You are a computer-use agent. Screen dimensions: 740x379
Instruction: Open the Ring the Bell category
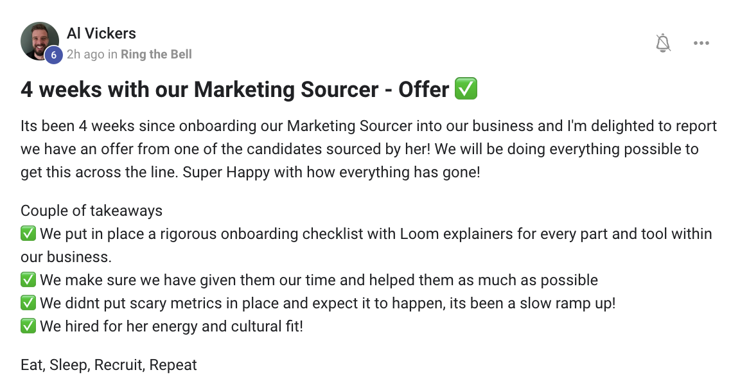click(x=156, y=54)
